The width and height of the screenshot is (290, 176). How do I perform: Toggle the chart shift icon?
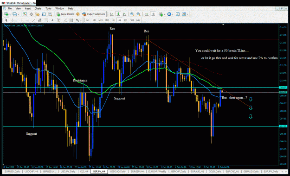click(x=153, y=14)
